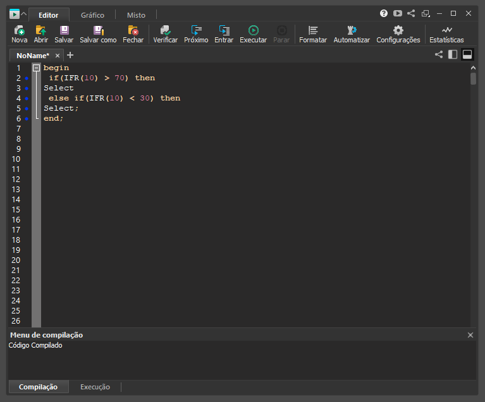Screen dimensions: 485x402
Task: Switch to the Misto tab
Action: click(x=136, y=15)
